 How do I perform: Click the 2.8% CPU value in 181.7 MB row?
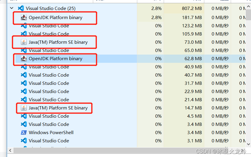pos(156,17)
